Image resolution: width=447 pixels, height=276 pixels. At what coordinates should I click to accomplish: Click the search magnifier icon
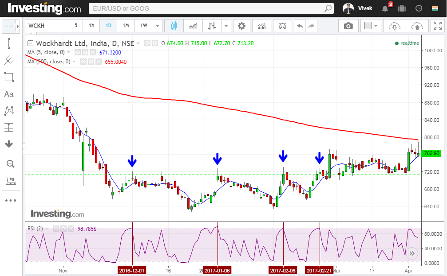pyautogui.click(x=328, y=8)
